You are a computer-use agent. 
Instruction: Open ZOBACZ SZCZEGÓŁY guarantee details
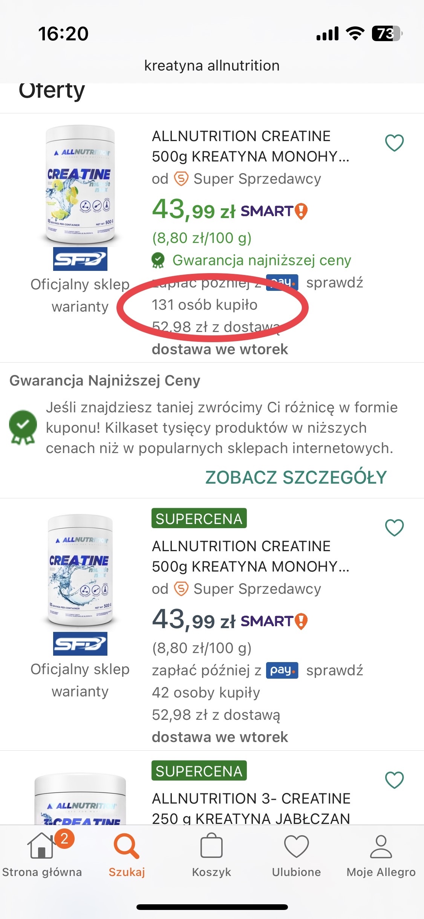point(296,477)
